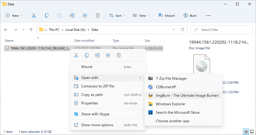
Task: Expand the Sort dropdown
Action: 117,15
